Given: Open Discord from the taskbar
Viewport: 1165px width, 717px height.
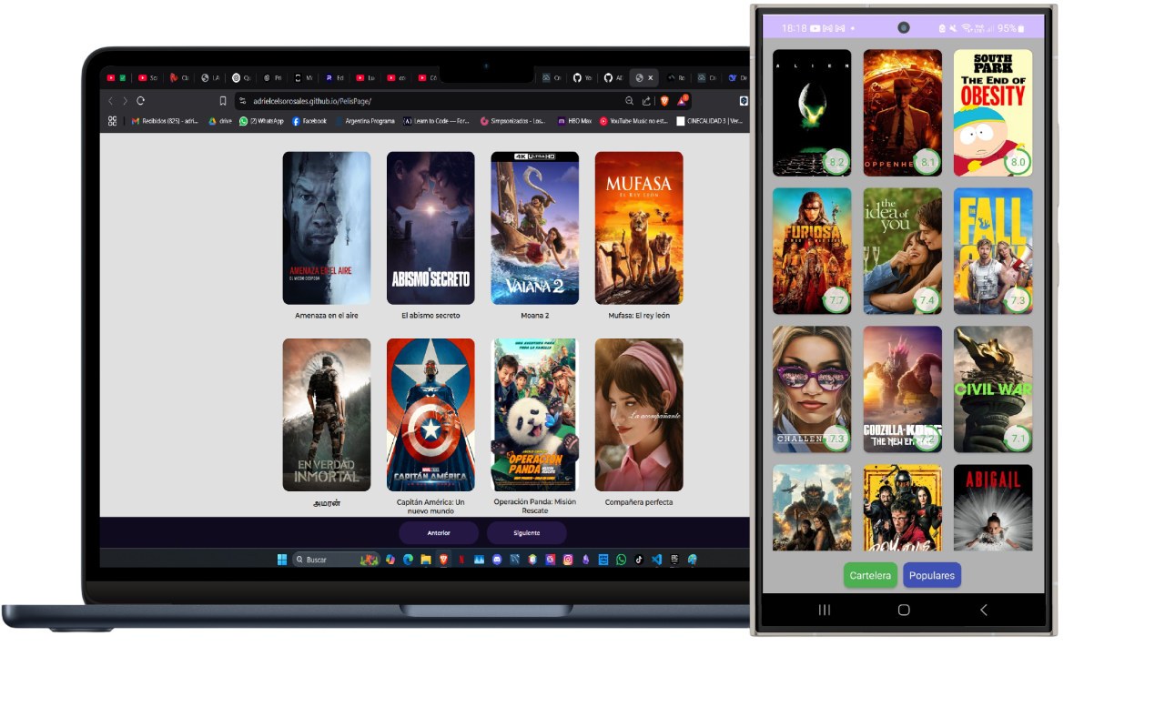Looking at the screenshot, I should pos(497,560).
